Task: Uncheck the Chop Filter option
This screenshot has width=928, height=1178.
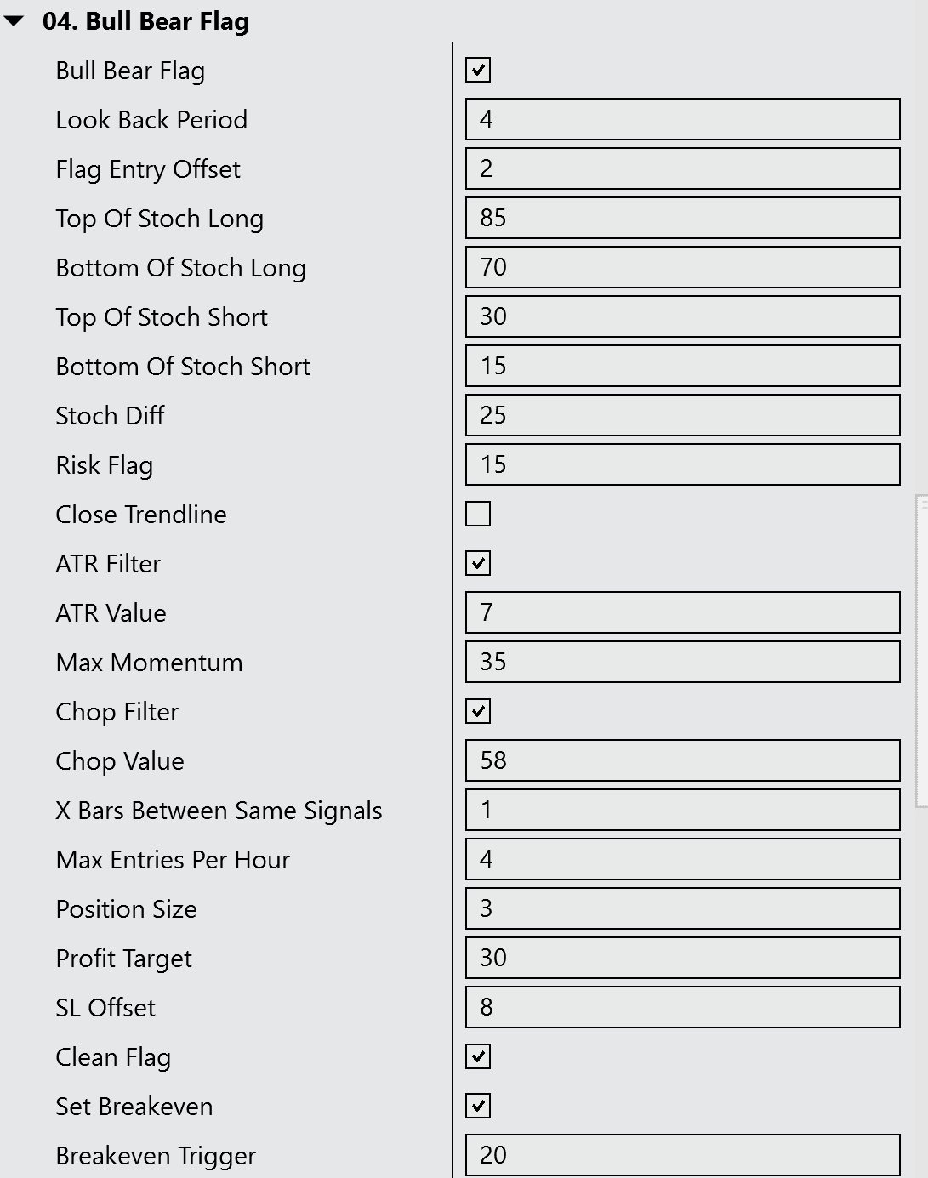Action: point(478,711)
